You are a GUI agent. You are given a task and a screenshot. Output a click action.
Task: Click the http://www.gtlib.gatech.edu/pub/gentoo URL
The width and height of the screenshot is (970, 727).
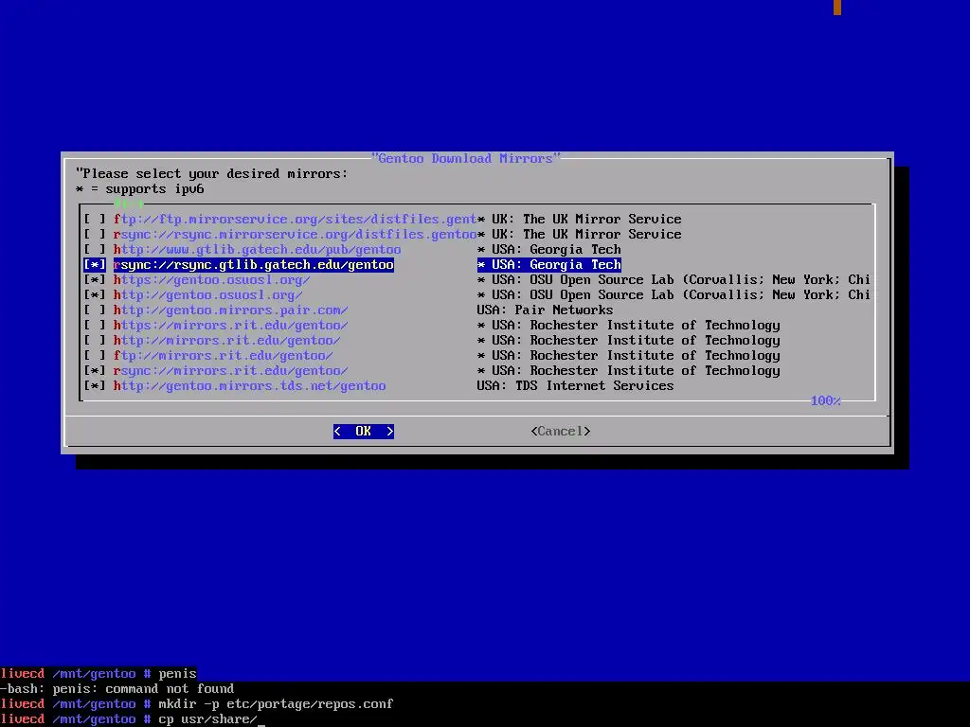(x=257, y=249)
